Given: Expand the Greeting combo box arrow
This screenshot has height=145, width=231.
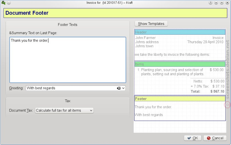Looking at the screenshot, I should click(123, 88).
